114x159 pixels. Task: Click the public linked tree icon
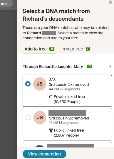[x=51, y=130]
